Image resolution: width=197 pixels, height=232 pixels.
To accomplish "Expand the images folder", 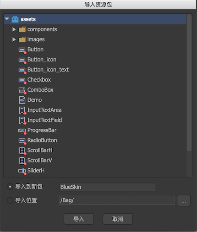I will tap(14, 39).
